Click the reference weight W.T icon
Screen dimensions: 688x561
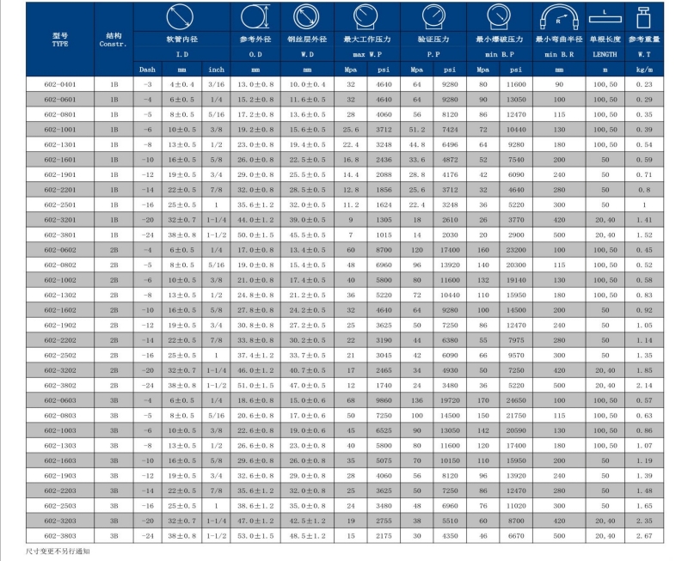point(643,17)
